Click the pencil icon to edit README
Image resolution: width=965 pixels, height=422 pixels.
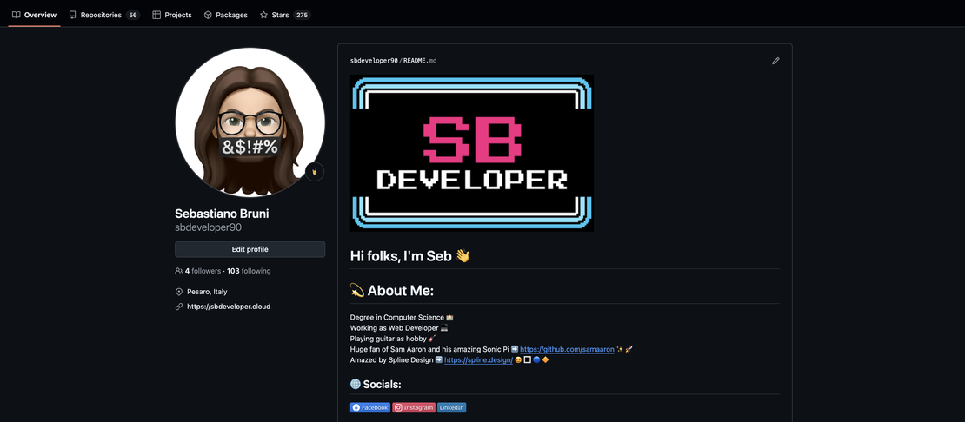click(x=775, y=61)
